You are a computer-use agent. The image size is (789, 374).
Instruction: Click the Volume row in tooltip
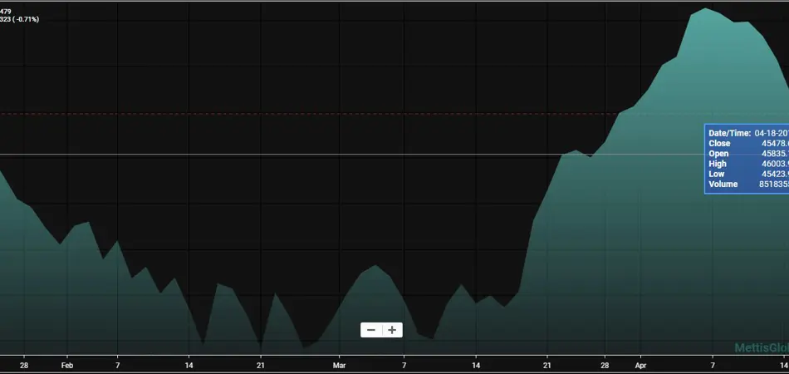point(747,184)
